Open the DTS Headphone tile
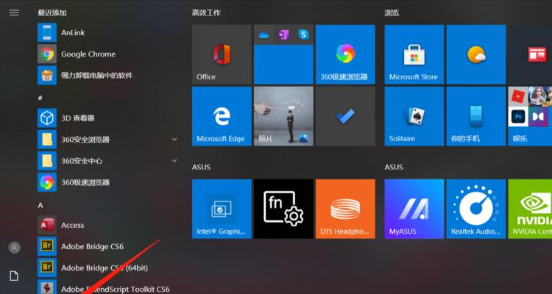 point(345,209)
